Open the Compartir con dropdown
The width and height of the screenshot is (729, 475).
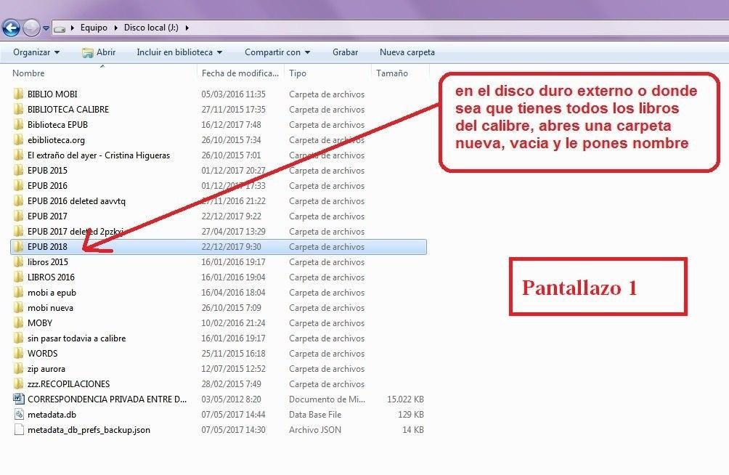coord(277,52)
